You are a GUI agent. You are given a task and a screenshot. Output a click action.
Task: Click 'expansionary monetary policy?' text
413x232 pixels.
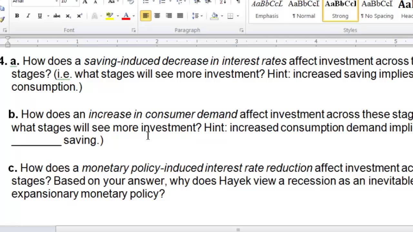(88, 194)
